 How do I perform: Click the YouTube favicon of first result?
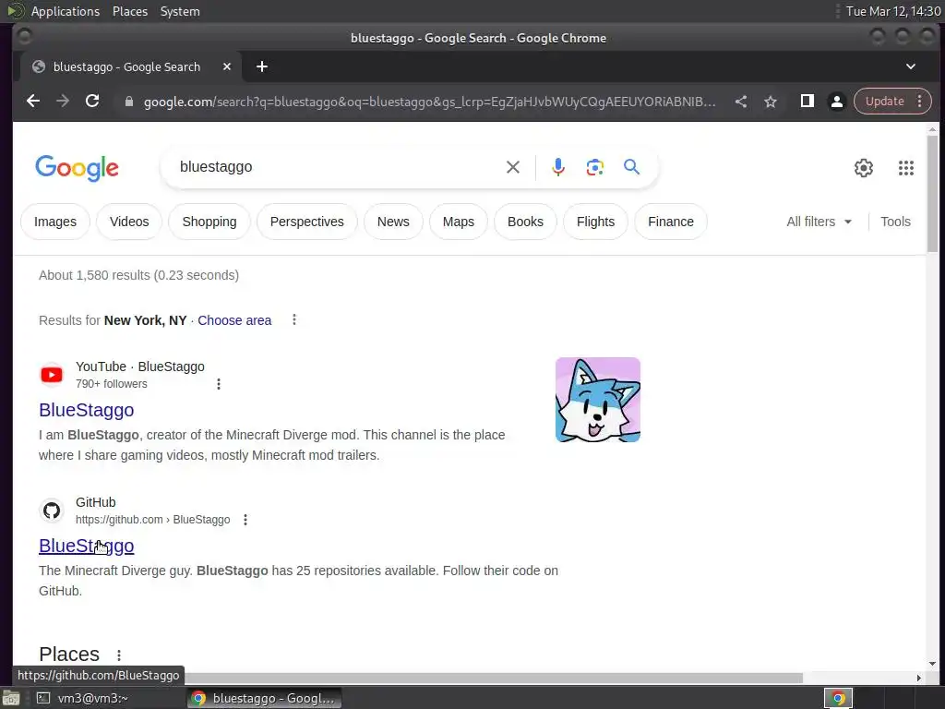(x=52, y=375)
